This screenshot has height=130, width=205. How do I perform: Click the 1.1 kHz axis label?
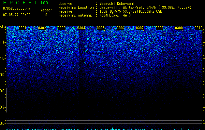(x=3, y=42)
